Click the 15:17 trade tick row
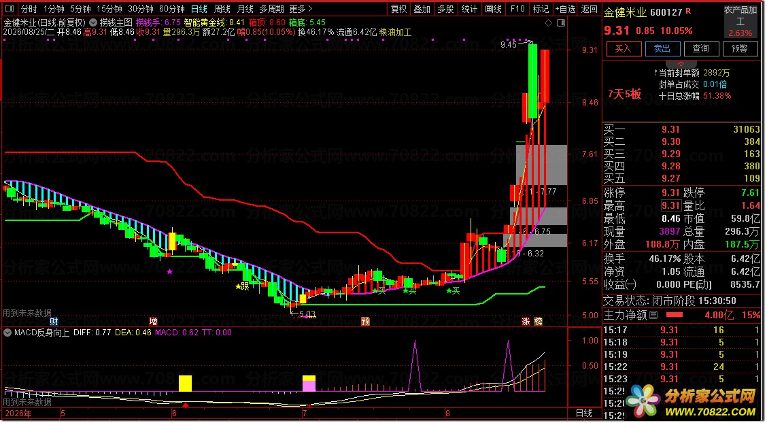Image resolution: width=767 pixels, height=423 pixels. pos(682,330)
